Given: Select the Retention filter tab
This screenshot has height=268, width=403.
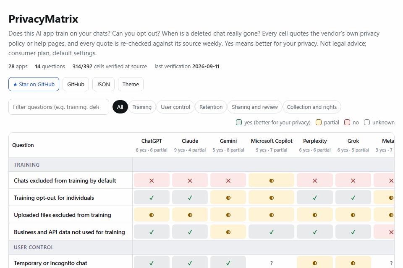Looking at the screenshot, I should (x=211, y=107).
